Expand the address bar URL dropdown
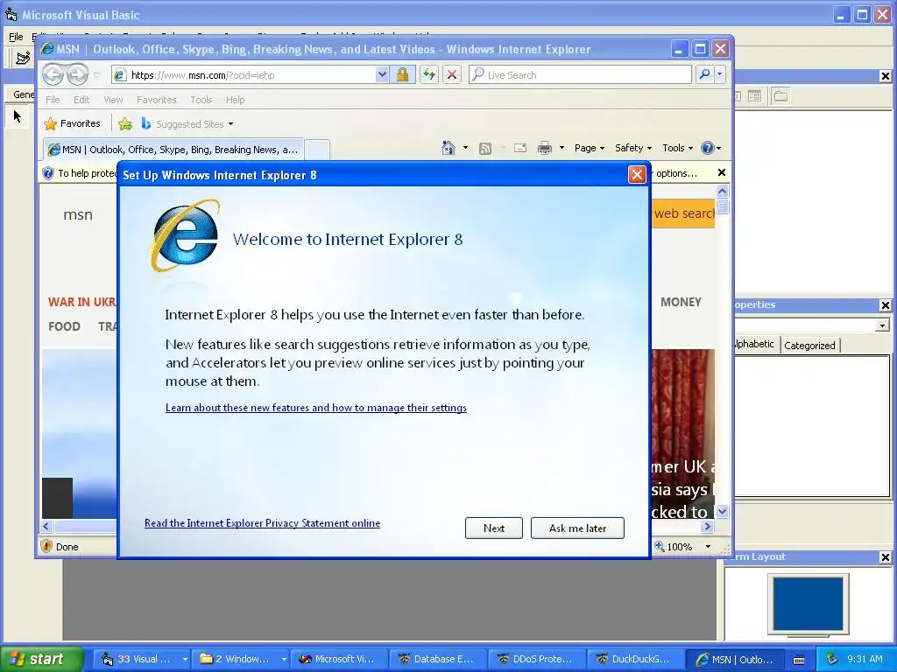 click(382, 75)
